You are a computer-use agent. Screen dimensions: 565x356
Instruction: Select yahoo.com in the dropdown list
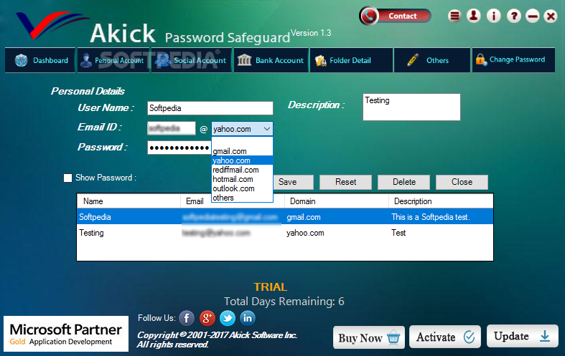[x=242, y=160]
